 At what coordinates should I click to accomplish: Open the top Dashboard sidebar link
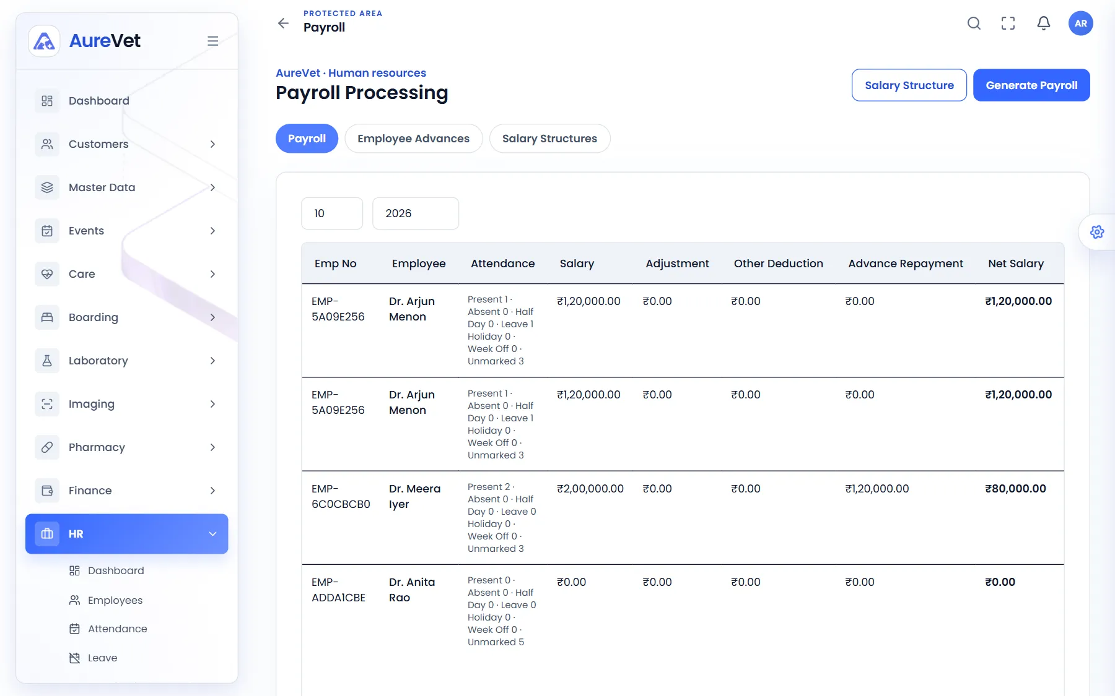(99, 101)
